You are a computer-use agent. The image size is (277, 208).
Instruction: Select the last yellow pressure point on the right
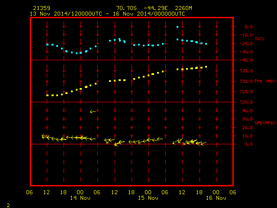206,67
